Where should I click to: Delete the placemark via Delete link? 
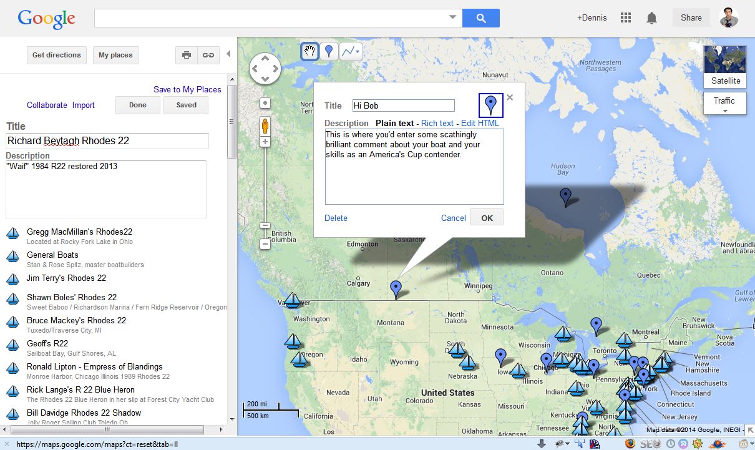[336, 218]
